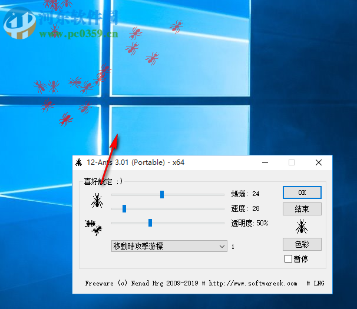357x309 pixels.
Task: Confirm with the OK button
Action: pyautogui.click(x=302, y=192)
